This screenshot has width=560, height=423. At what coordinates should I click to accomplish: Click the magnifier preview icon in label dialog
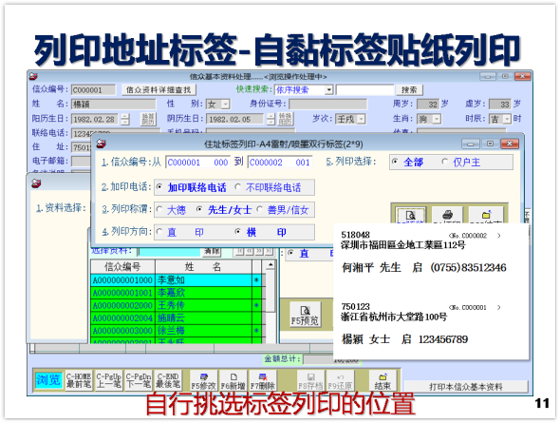pos(411,216)
